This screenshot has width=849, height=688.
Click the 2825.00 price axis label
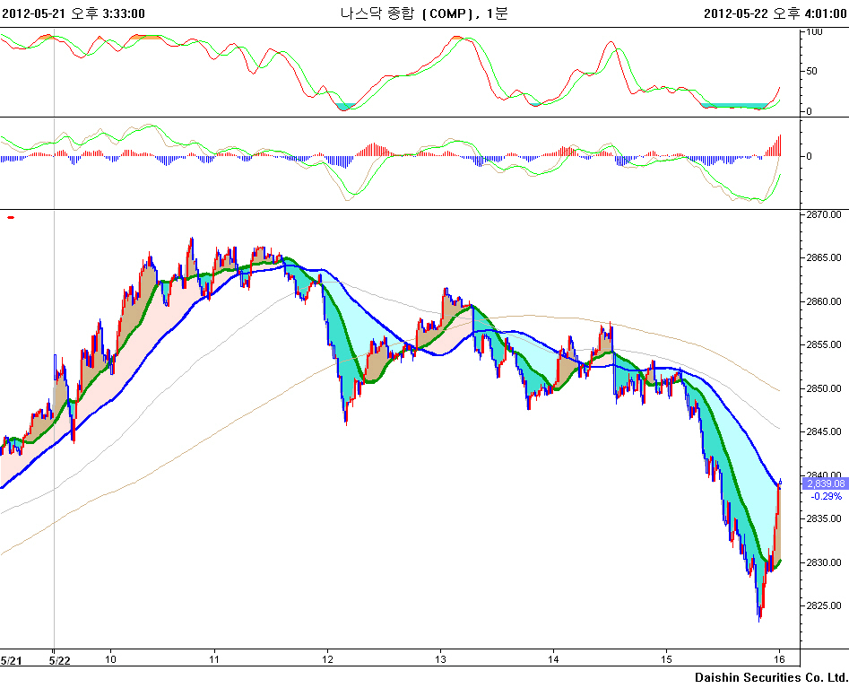825,605
